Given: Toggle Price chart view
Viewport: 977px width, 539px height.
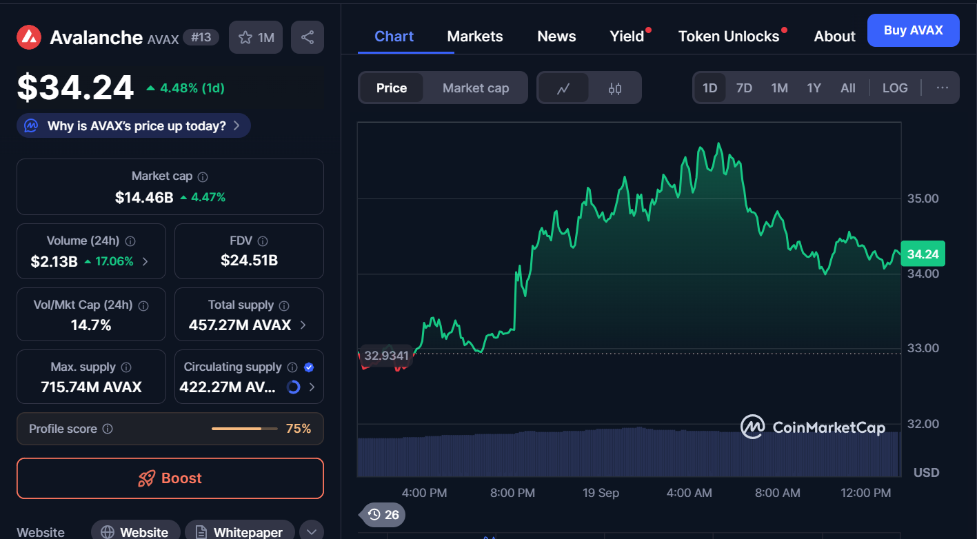Looking at the screenshot, I should click(392, 88).
